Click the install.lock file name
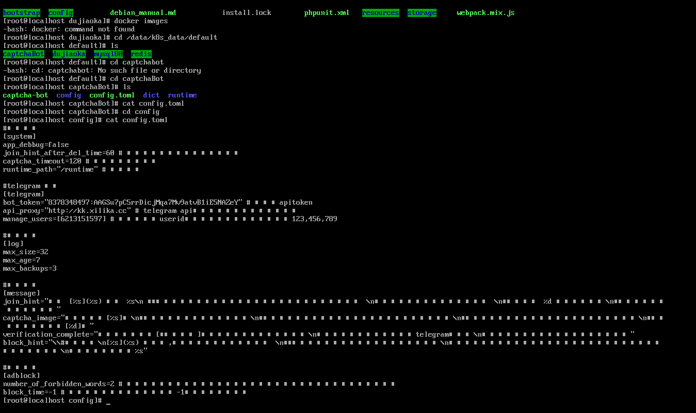Screen dimensions: 696x413 click(x=246, y=13)
